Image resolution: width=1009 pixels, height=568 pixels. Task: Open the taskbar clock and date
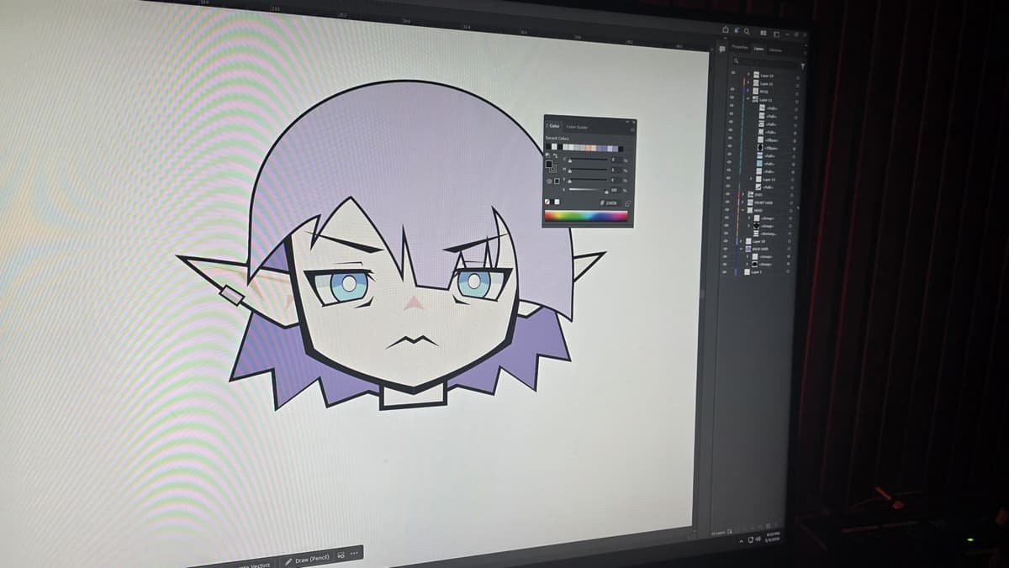pos(774,535)
